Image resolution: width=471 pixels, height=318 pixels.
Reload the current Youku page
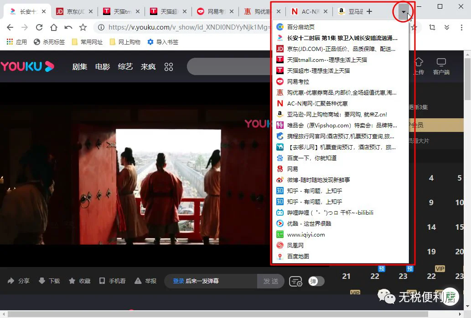(39, 28)
